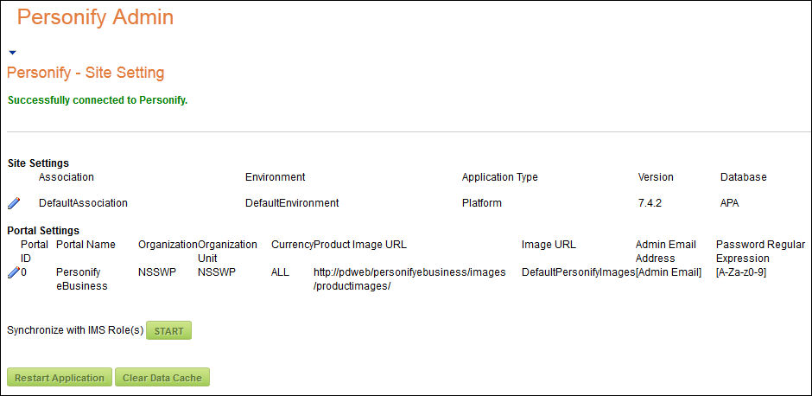
Task: Click the product image URL text
Action: point(409,279)
